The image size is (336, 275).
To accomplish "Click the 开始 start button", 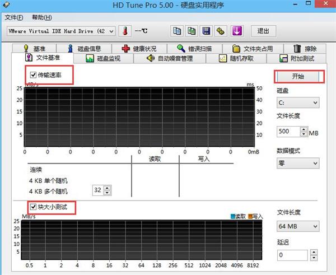I will 298,77.
